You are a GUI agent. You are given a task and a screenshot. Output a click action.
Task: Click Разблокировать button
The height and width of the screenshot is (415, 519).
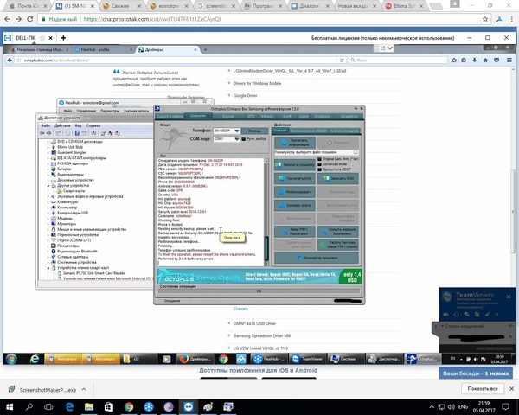tap(295, 192)
